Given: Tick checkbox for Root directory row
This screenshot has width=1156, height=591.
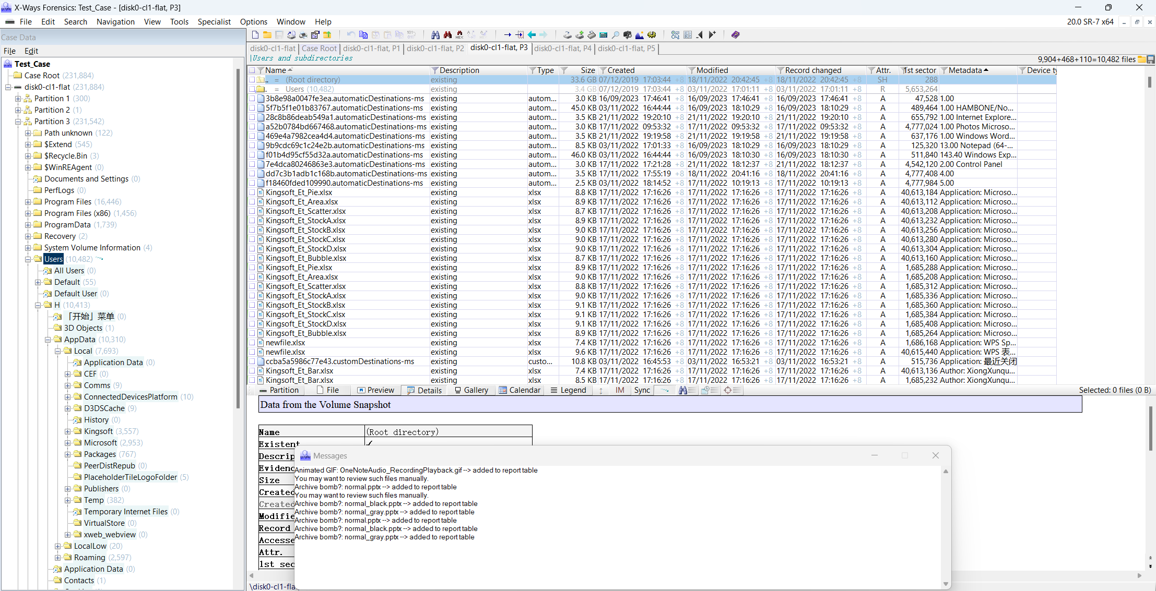Looking at the screenshot, I should pos(252,80).
